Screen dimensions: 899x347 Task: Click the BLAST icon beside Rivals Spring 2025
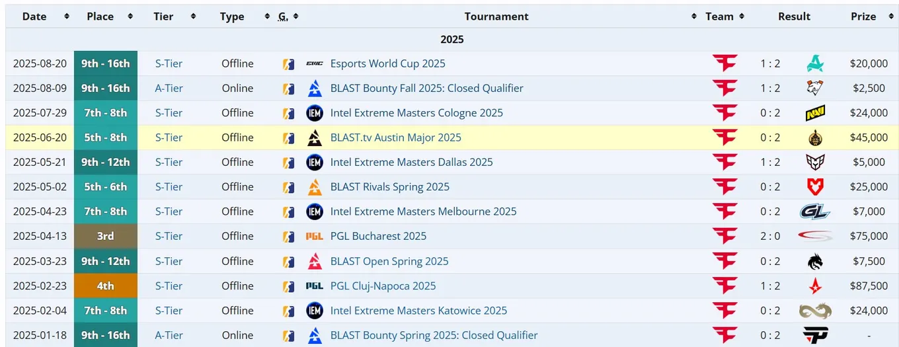[315, 187]
